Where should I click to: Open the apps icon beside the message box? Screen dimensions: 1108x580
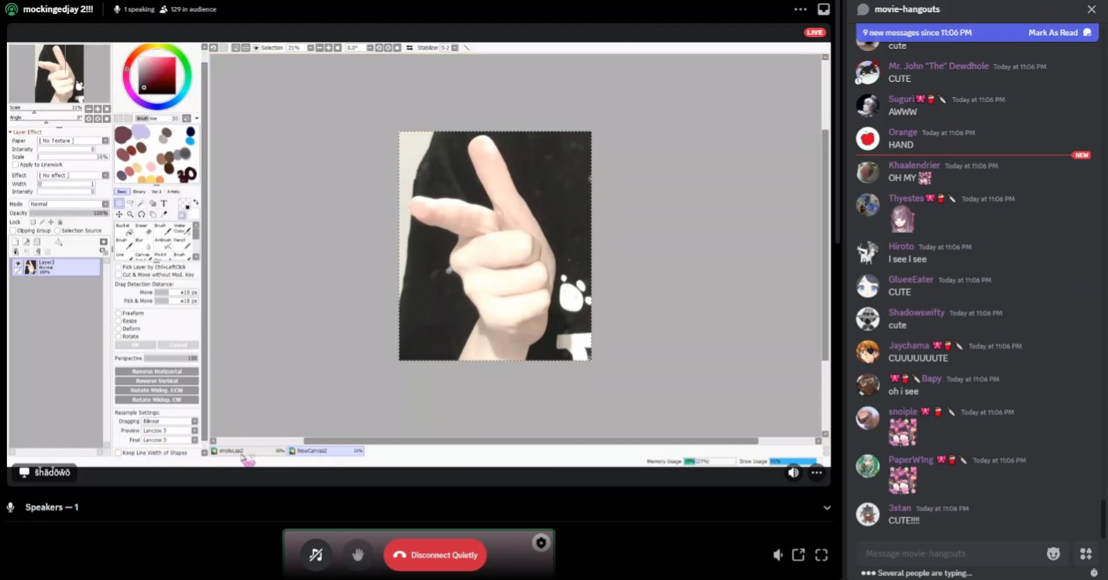pos(1086,554)
